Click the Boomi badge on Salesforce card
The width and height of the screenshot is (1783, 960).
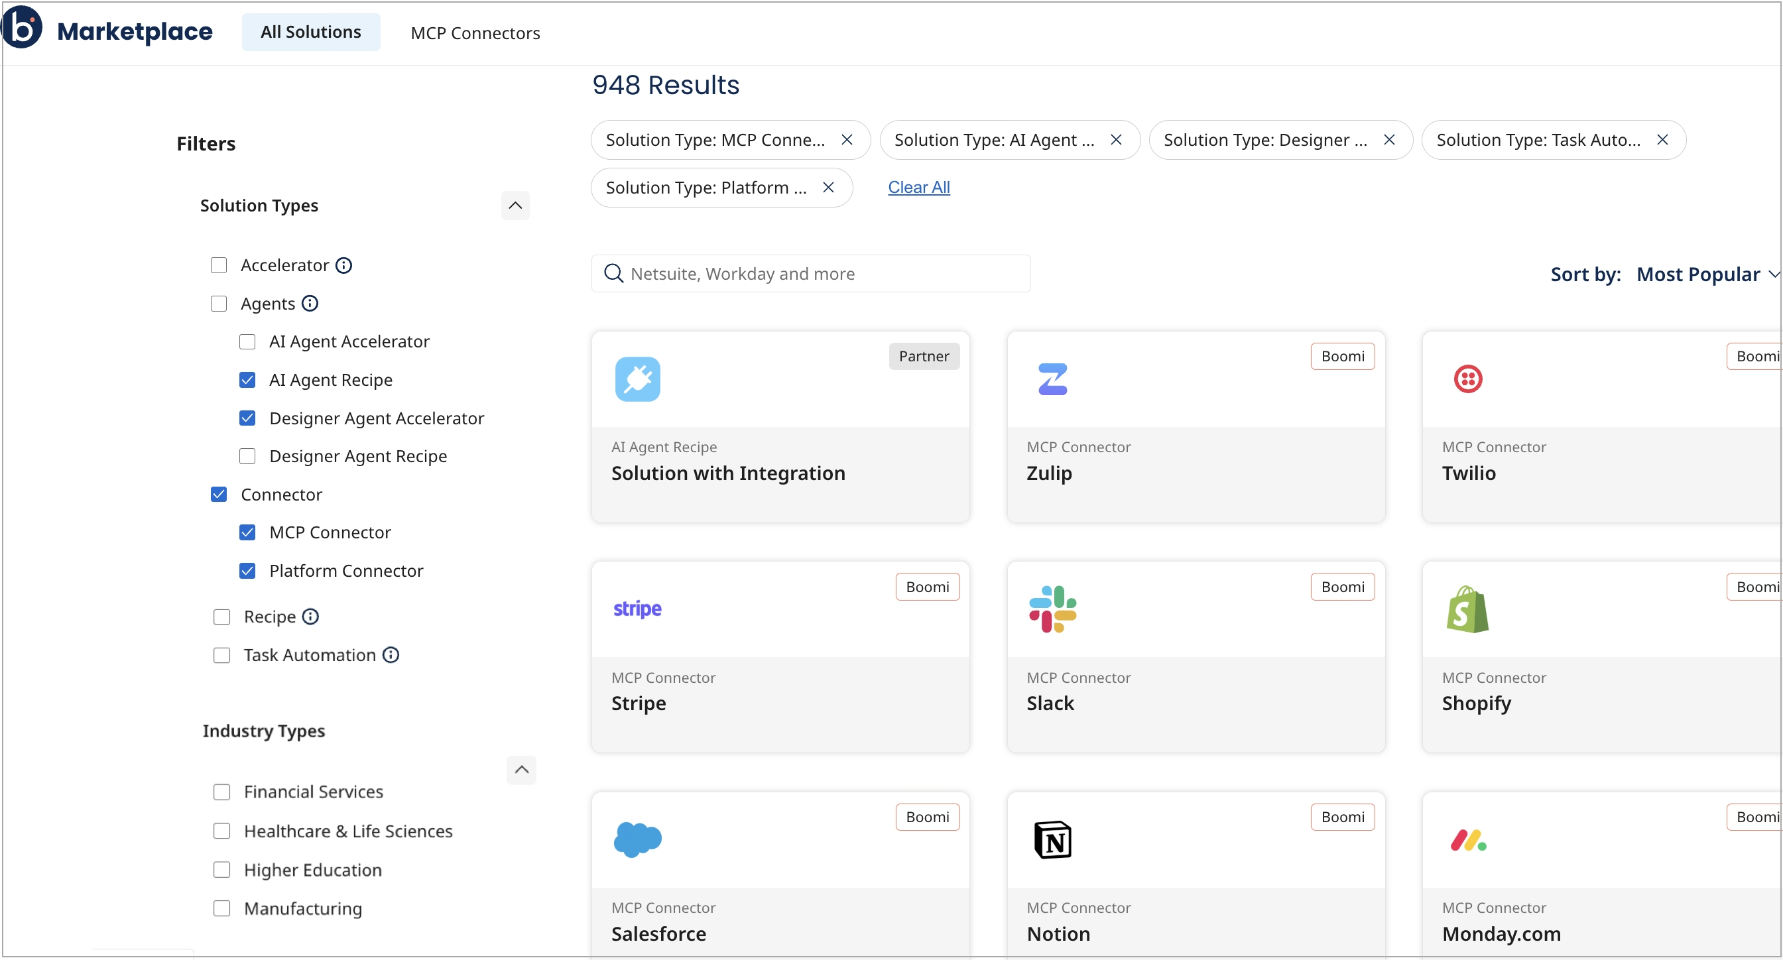click(927, 817)
